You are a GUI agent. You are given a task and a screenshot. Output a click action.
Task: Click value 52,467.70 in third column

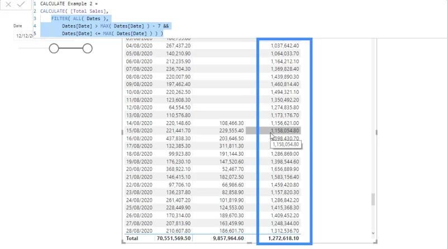tap(233, 169)
